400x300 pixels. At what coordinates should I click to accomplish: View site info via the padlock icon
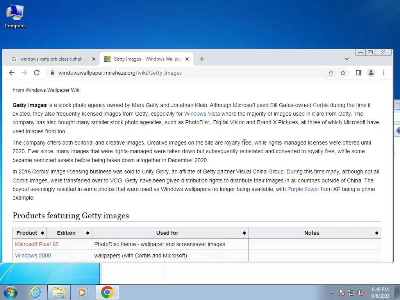pos(52,73)
